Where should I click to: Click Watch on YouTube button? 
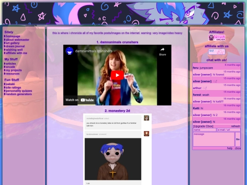pyautogui.click(x=80, y=100)
